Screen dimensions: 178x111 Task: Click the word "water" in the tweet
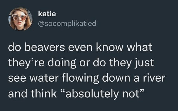[44, 79]
